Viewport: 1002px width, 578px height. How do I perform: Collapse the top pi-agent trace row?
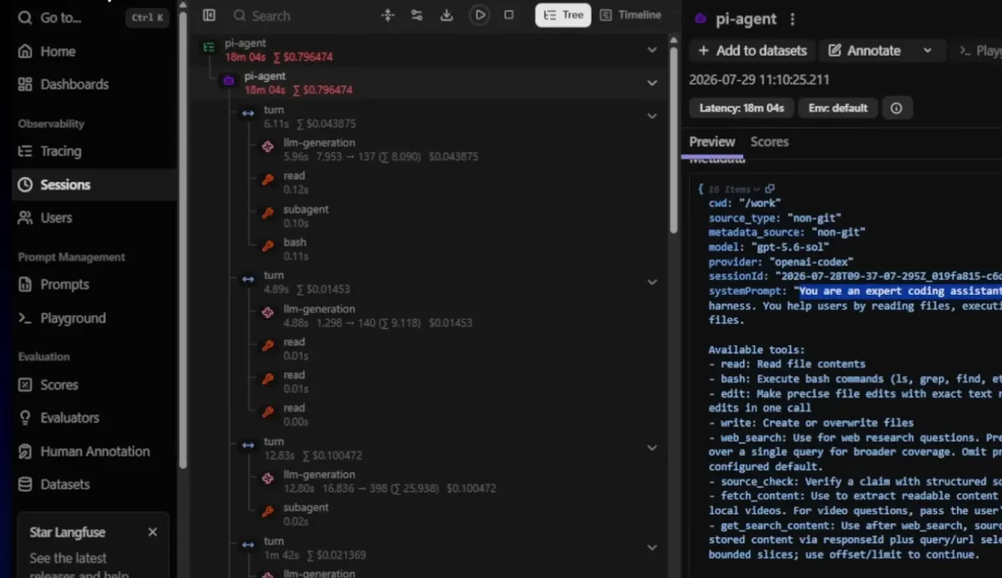tap(652, 50)
